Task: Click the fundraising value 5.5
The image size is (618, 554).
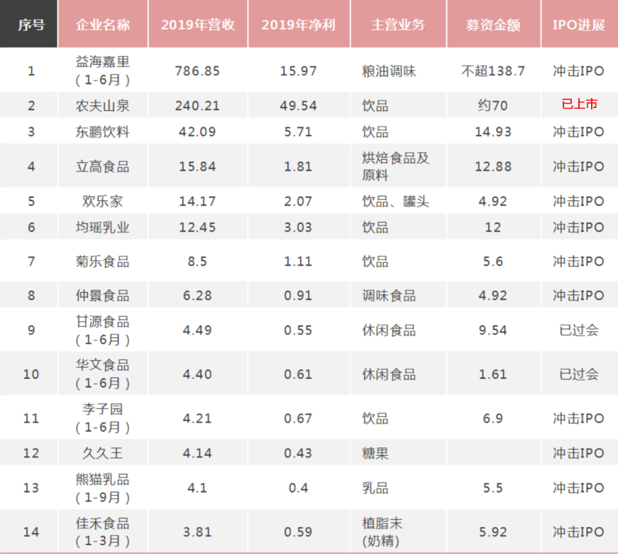Action: pos(493,488)
